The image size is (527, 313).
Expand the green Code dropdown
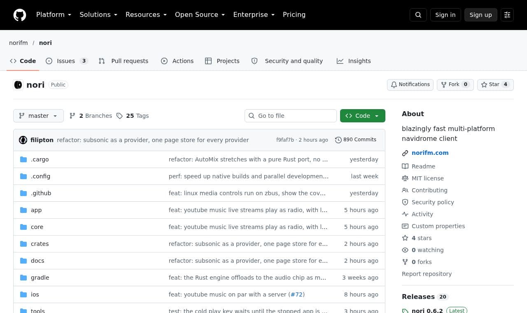(363, 116)
